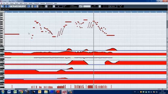
Task: Select the Erase tool
Action: (x=12, y=6)
